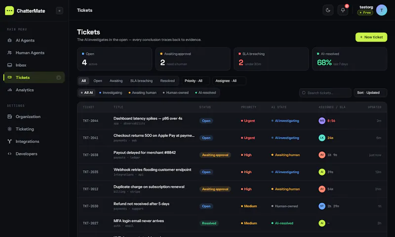Open Organization settings
The width and height of the screenshot is (395, 237).
pyautogui.click(x=34, y=117)
